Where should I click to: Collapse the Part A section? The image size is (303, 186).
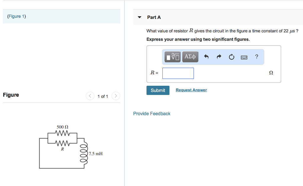pyautogui.click(x=139, y=17)
